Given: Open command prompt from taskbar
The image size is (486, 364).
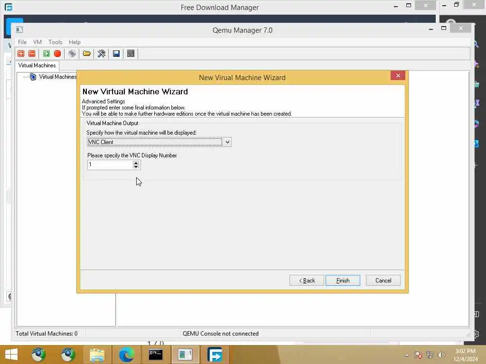Looking at the screenshot, I should pyautogui.click(x=156, y=355).
